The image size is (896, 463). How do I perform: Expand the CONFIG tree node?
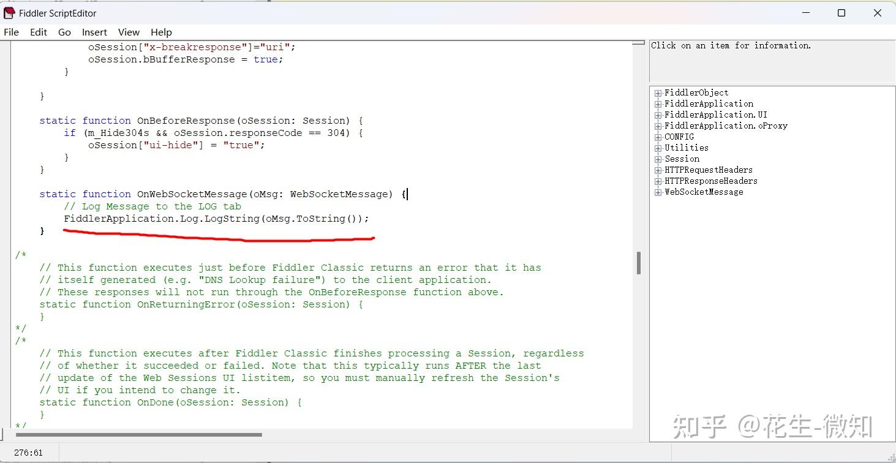[657, 137]
